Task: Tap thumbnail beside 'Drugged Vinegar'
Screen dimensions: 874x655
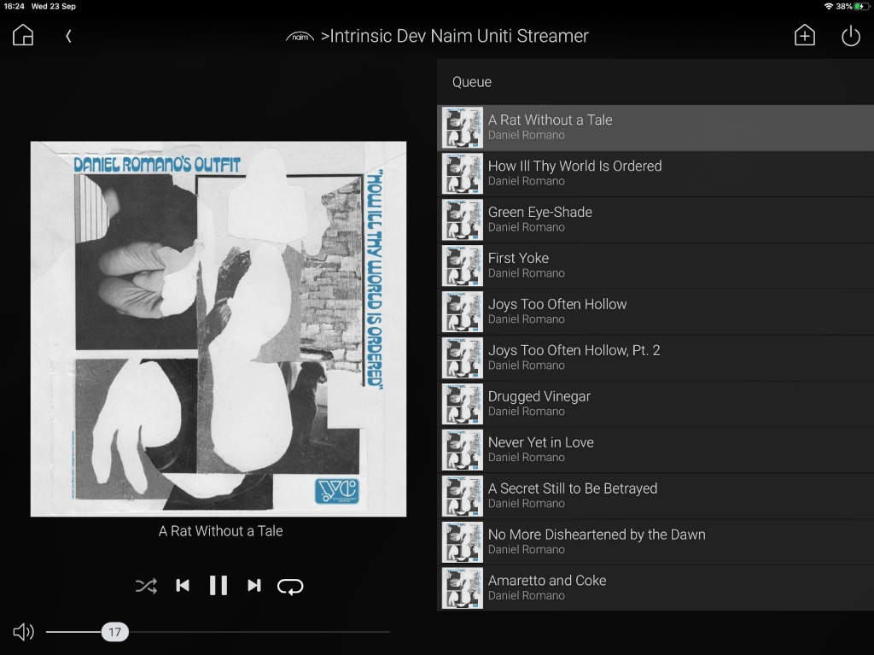Action: 462,404
